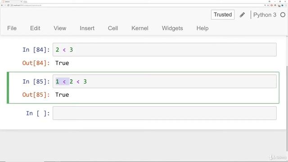Open the Edit menu
The height and width of the screenshot is (162, 288).
tap(35, 28)
